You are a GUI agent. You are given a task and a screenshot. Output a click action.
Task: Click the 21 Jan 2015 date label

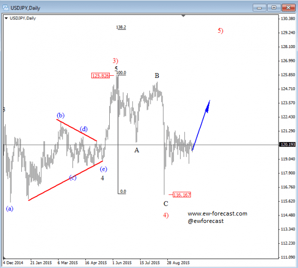[x=41, y=263]
